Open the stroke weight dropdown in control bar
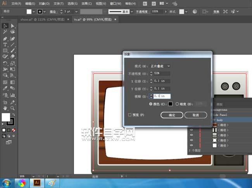Viewport: 252px width, 188px height. tap(76, 12)
